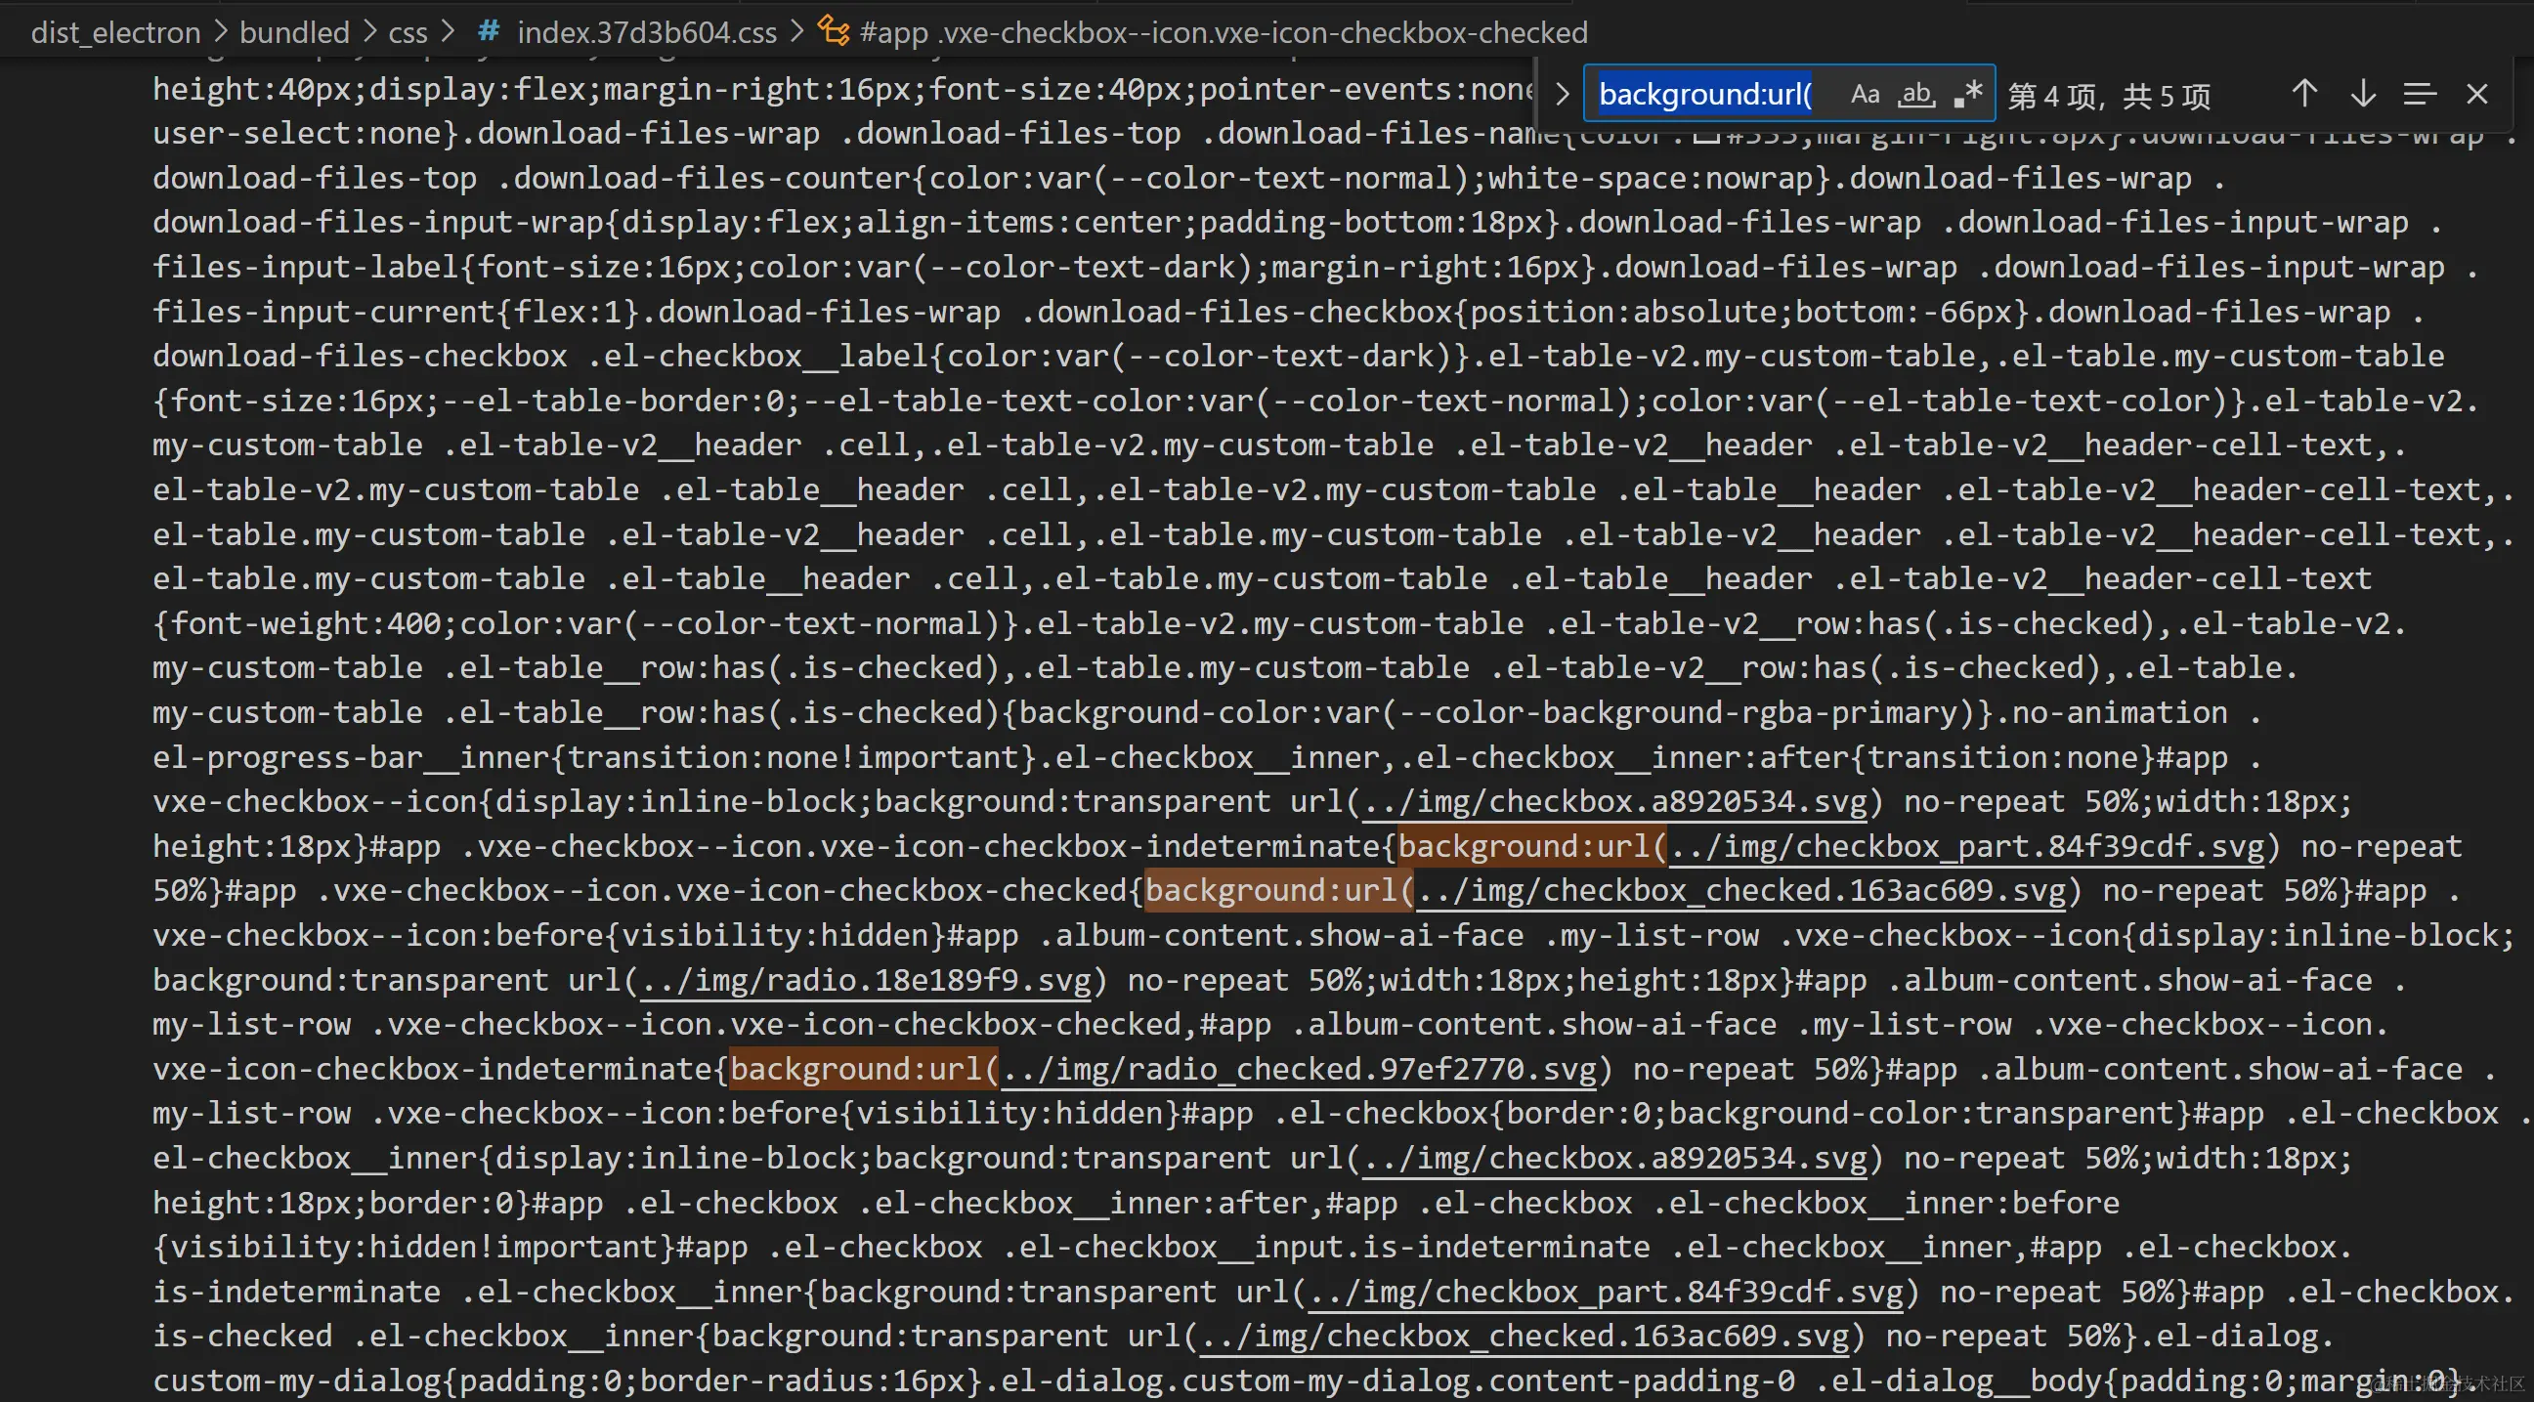Open the checkbox_part.84f39cdf.svg link after indeterminate

coord(1967,846)
